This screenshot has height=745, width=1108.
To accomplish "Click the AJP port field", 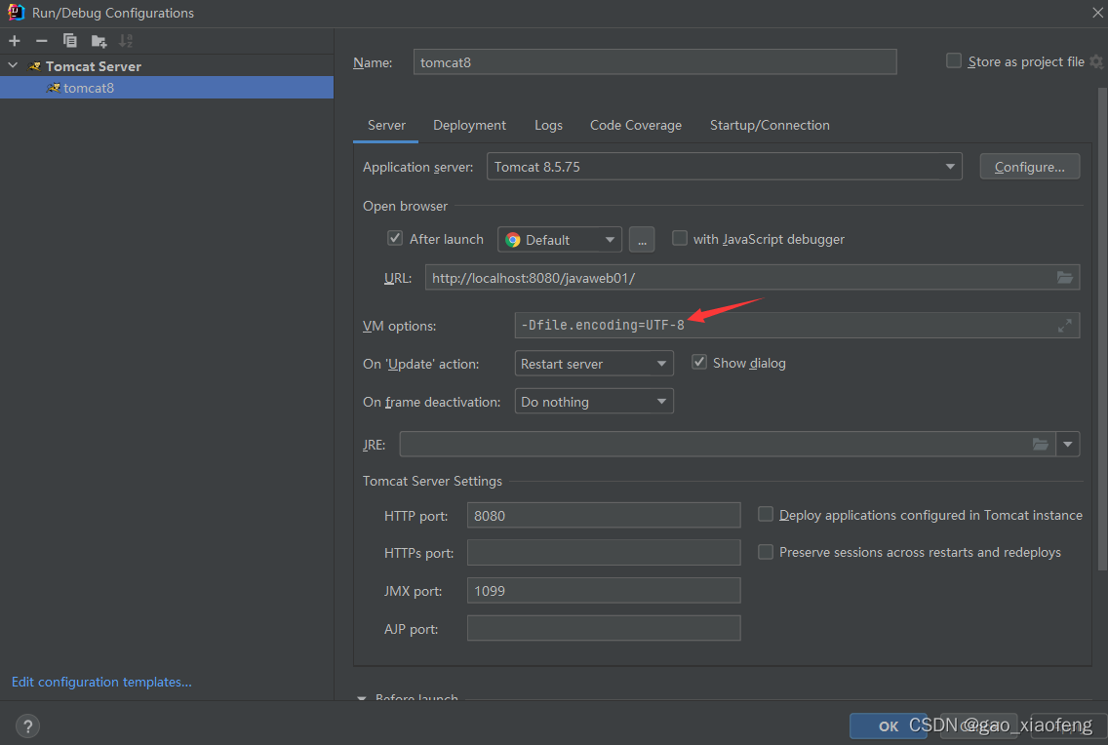I will [x=604, y=628].
